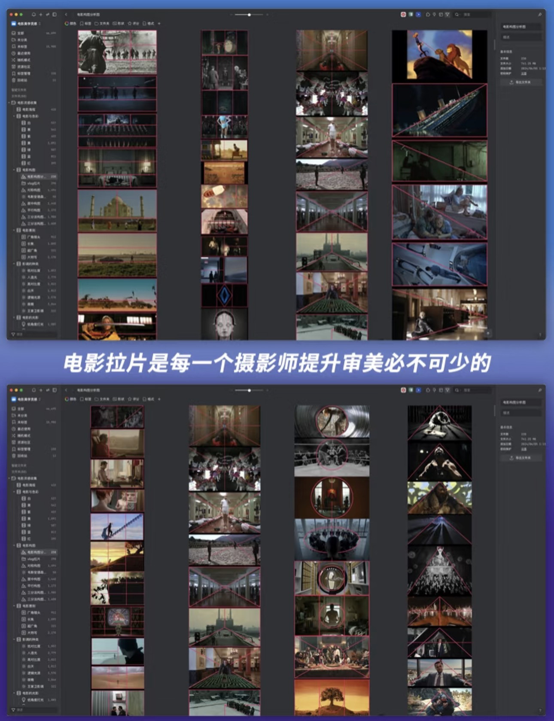Open the 评分 rating filter in the bottom window

click(x=133, y=399)
